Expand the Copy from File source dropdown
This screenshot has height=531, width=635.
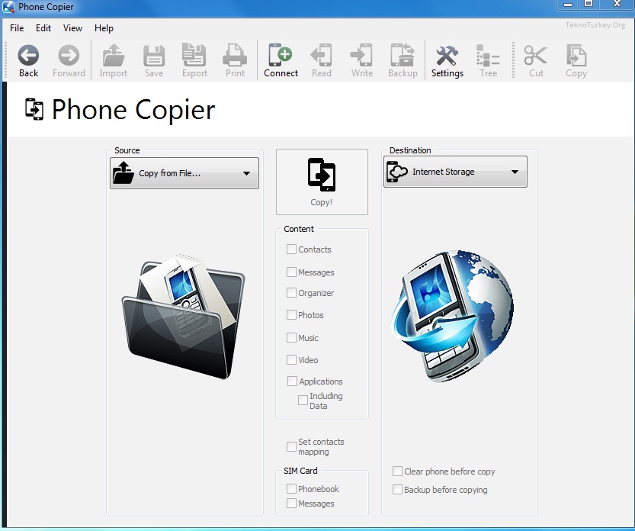point(184,173)
